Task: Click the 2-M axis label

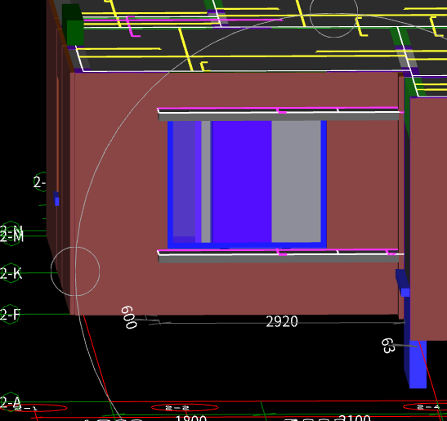Action: tap(11, 237)
